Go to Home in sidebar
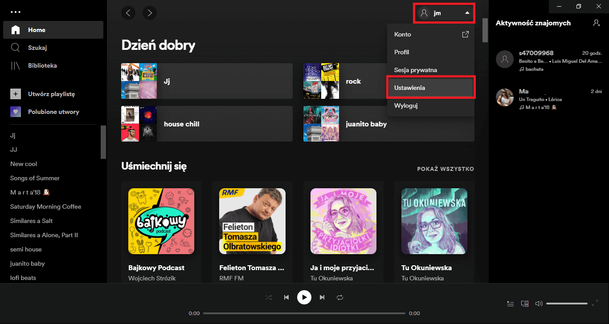609x324 pixels. click(53, 30)
